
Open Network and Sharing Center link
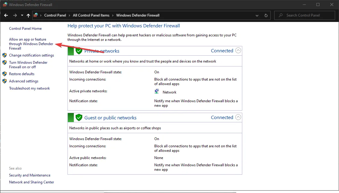(32, 182)
